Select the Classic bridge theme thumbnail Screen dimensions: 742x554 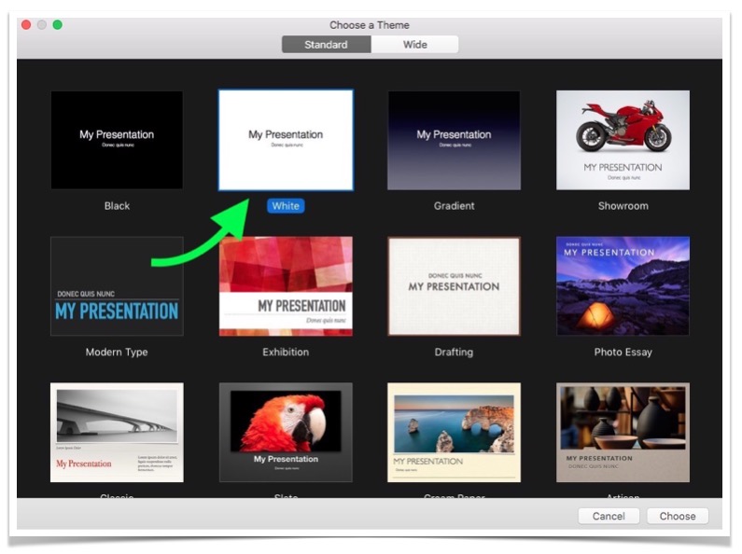click(117, 432)
